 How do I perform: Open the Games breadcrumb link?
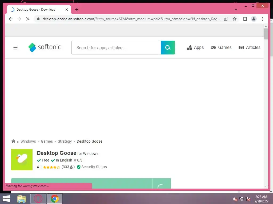(47, 141)
